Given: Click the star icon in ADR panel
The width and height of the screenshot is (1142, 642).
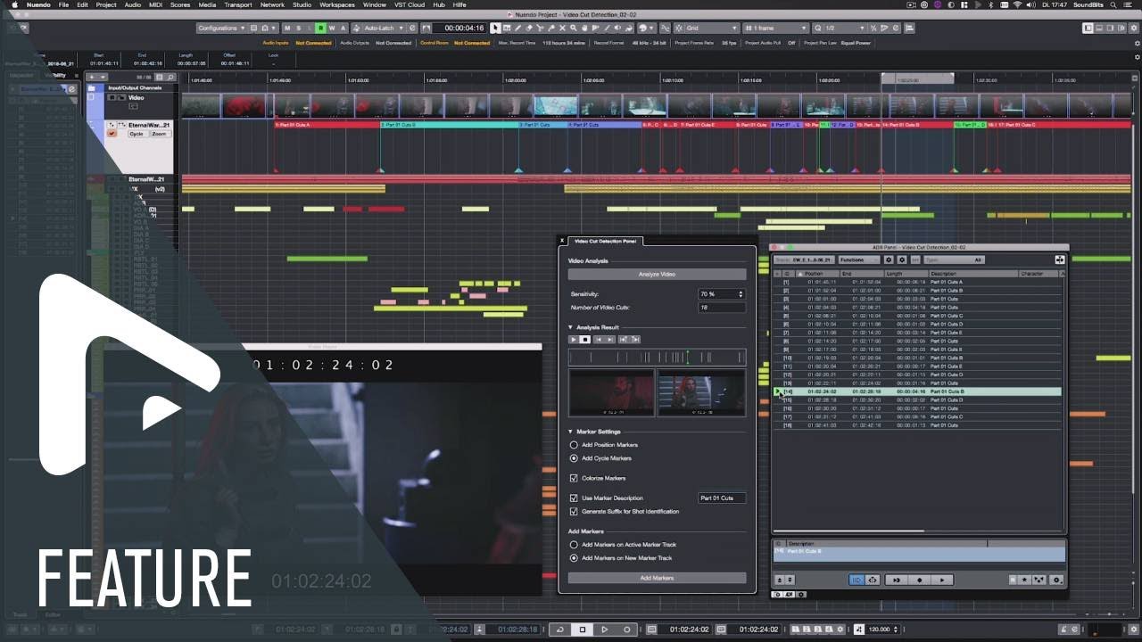Looking at the screenshot, I should [x=1025, y=580].
